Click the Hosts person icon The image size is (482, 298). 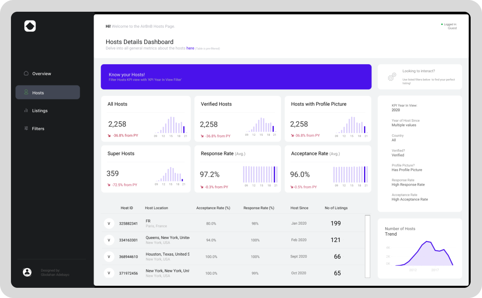[26, 92]
